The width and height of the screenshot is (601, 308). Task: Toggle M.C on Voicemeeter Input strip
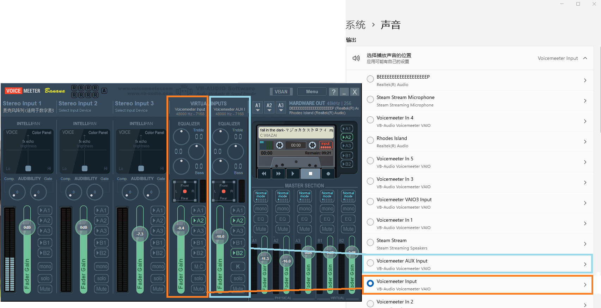[199, 266]
